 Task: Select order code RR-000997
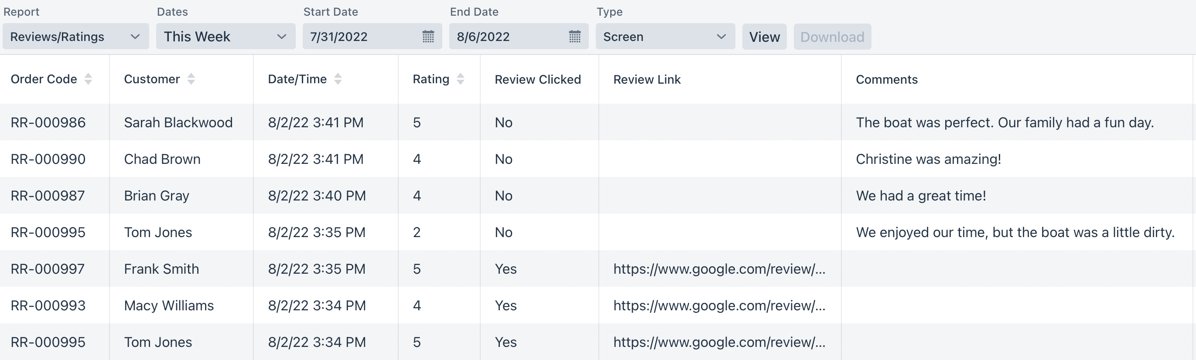(x=48, y=269)
